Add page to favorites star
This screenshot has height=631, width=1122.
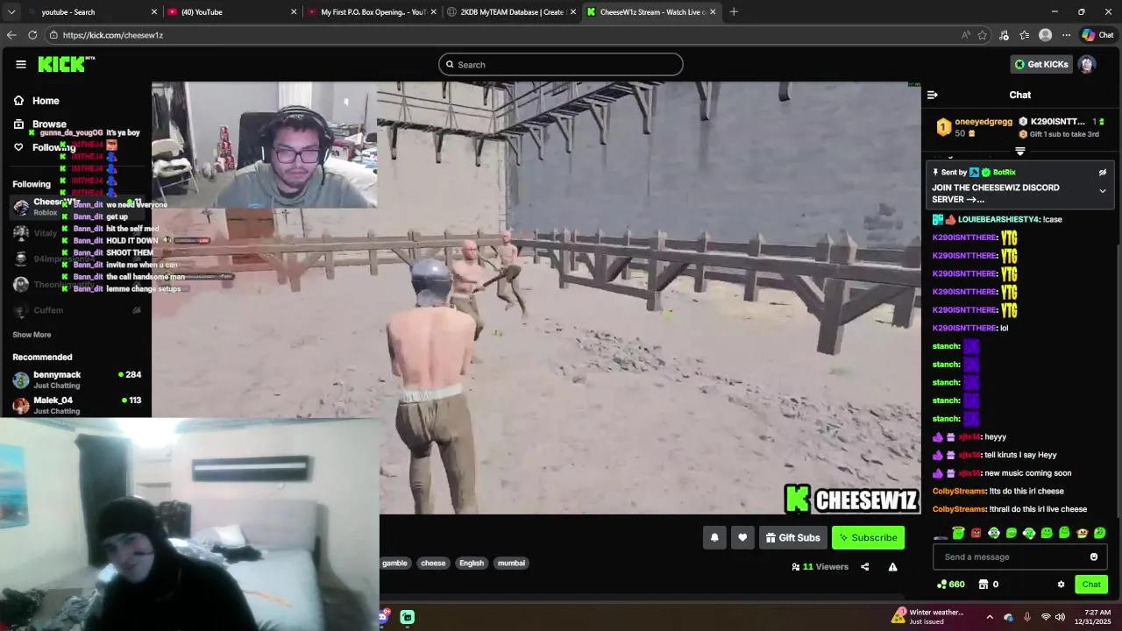click(x=983, y=35)
